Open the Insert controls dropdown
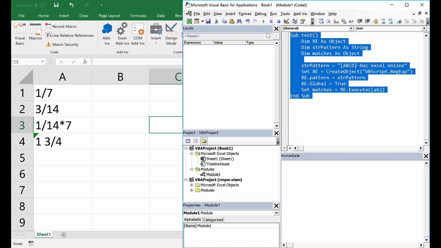 pyautogui.click(x=156, y=34)
